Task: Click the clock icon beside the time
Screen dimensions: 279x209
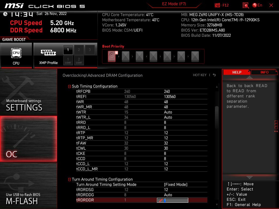Action: [5, 14]
